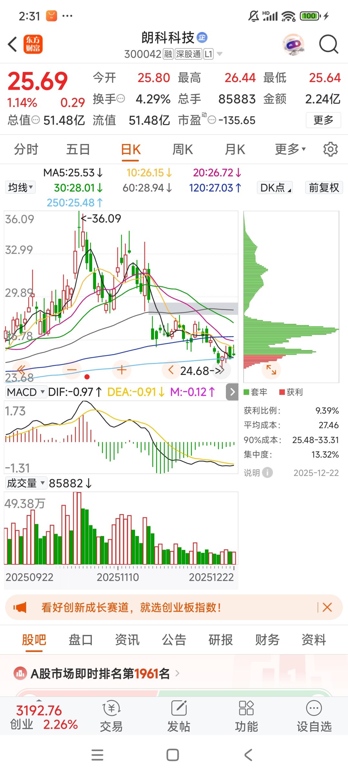Tap the L1 level badge
348x775 pixels.
point(209,54)
